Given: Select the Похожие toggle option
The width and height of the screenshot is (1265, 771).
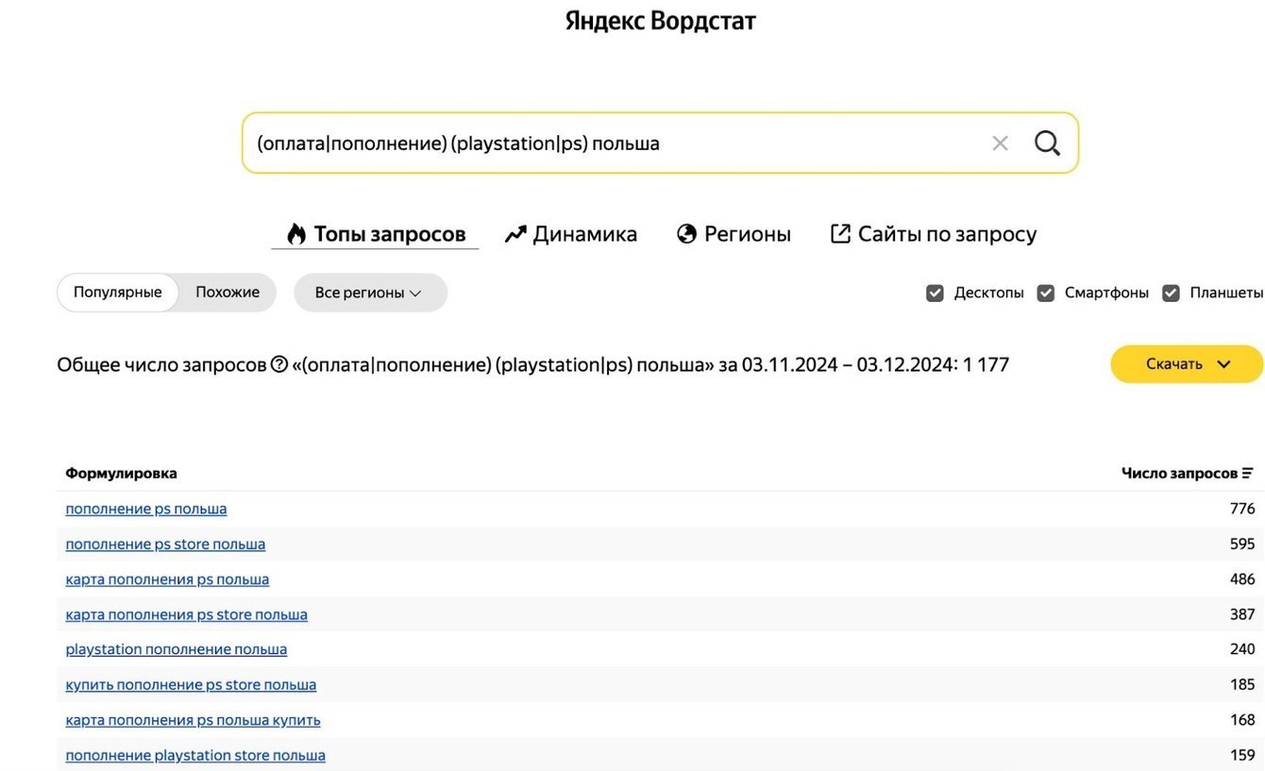Looking at the screenshot, I should coord(228,293).
